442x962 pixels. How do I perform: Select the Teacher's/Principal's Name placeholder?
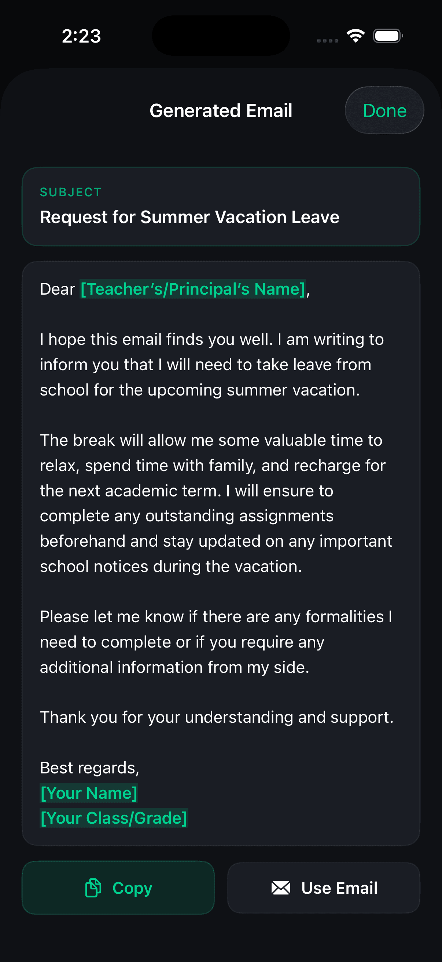(193, 289)
